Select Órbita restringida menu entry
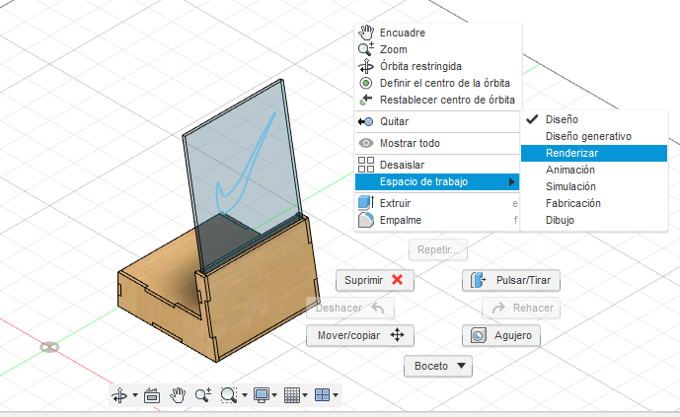680x417 pixels. 438,66
